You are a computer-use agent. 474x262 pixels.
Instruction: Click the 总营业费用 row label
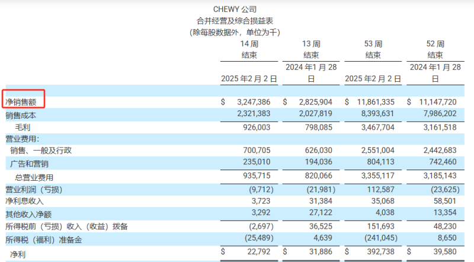[x=33, y=177]
